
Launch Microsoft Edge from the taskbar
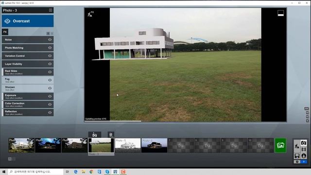pos(76,172)
